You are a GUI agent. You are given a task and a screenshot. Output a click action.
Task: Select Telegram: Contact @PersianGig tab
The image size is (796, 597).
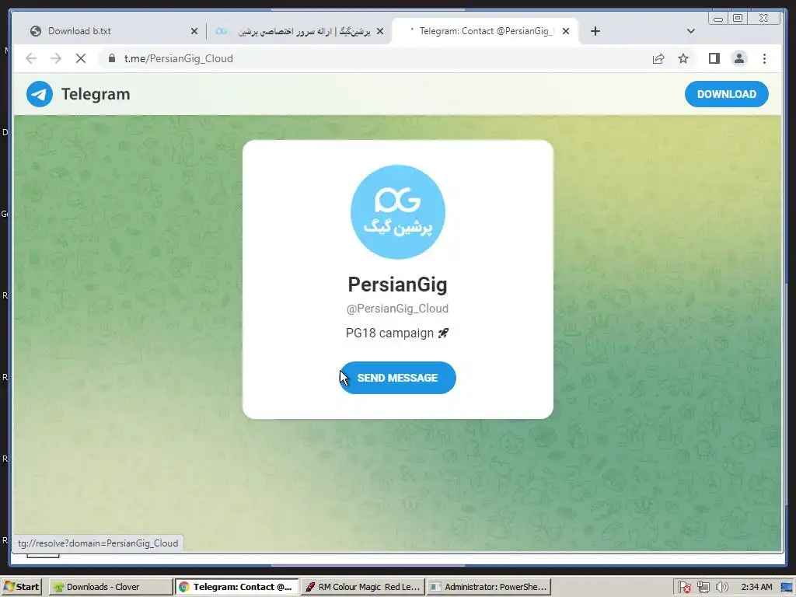click(485, 31)
